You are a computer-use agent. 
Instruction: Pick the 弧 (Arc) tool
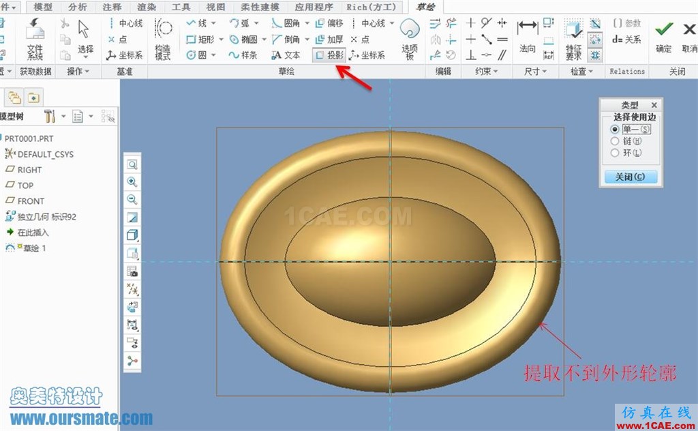[x=239, y=23]
